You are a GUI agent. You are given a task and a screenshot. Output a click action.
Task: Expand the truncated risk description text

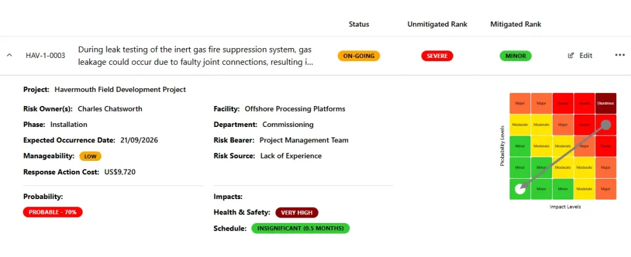[x=195, y=56]
